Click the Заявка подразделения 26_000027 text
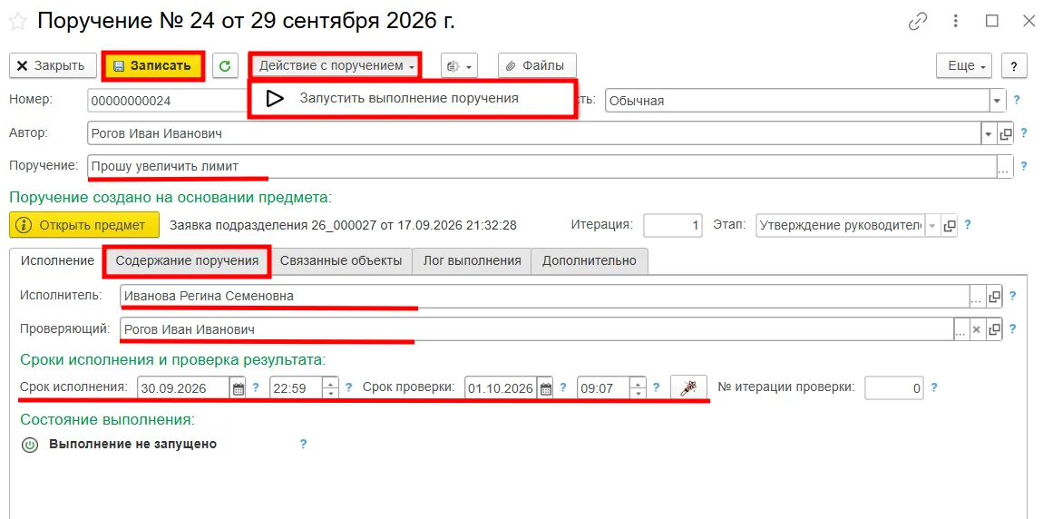 pos(343,225)
